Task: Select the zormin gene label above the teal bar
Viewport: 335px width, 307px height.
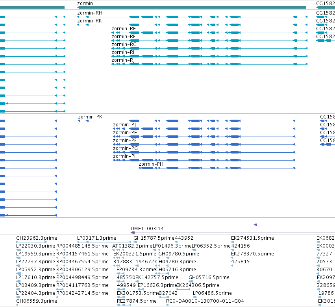Action: 85,4
